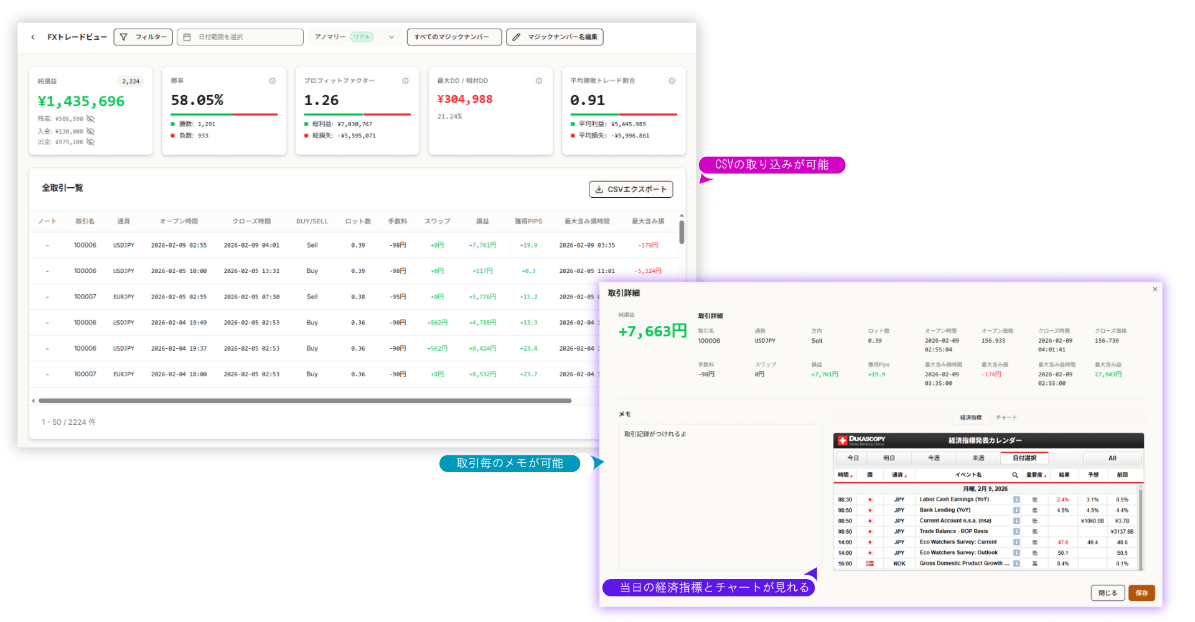Click the CSVエクスポート button
Screen dimensions: 1195x622
coord(630,190)
